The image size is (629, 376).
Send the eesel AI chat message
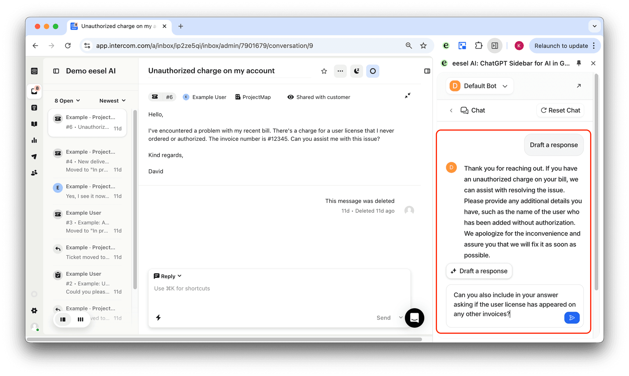point(572,318)
